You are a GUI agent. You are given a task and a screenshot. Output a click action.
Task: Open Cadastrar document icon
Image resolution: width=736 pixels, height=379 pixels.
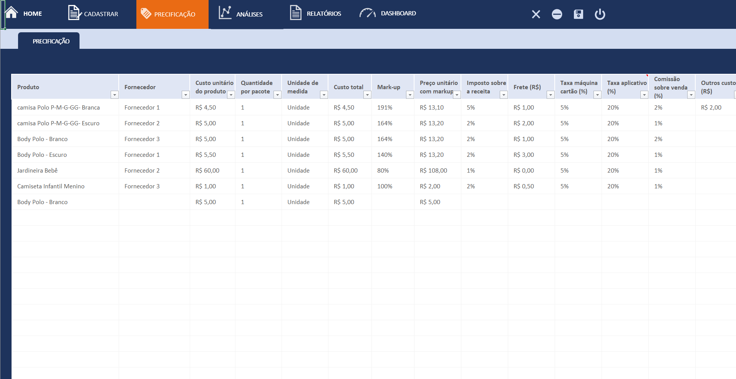tap(74, 13)
